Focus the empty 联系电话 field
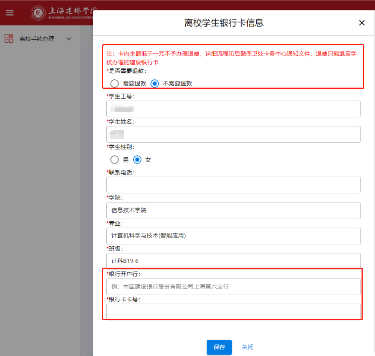The width and height of the screenshot is (375, 356). pyautogui.click(x=233, y=185)
